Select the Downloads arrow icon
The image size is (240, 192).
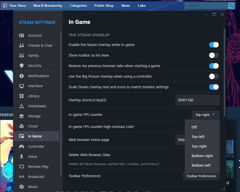tap(22, 106)
